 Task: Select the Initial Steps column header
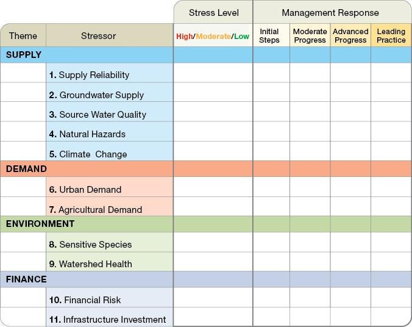click(269, 36)
